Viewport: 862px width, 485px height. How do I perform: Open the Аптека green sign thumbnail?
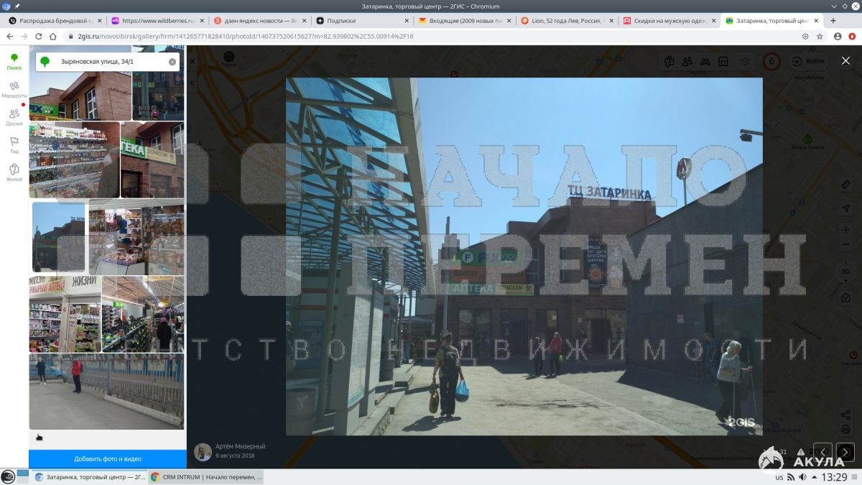(x=152, y=160)
